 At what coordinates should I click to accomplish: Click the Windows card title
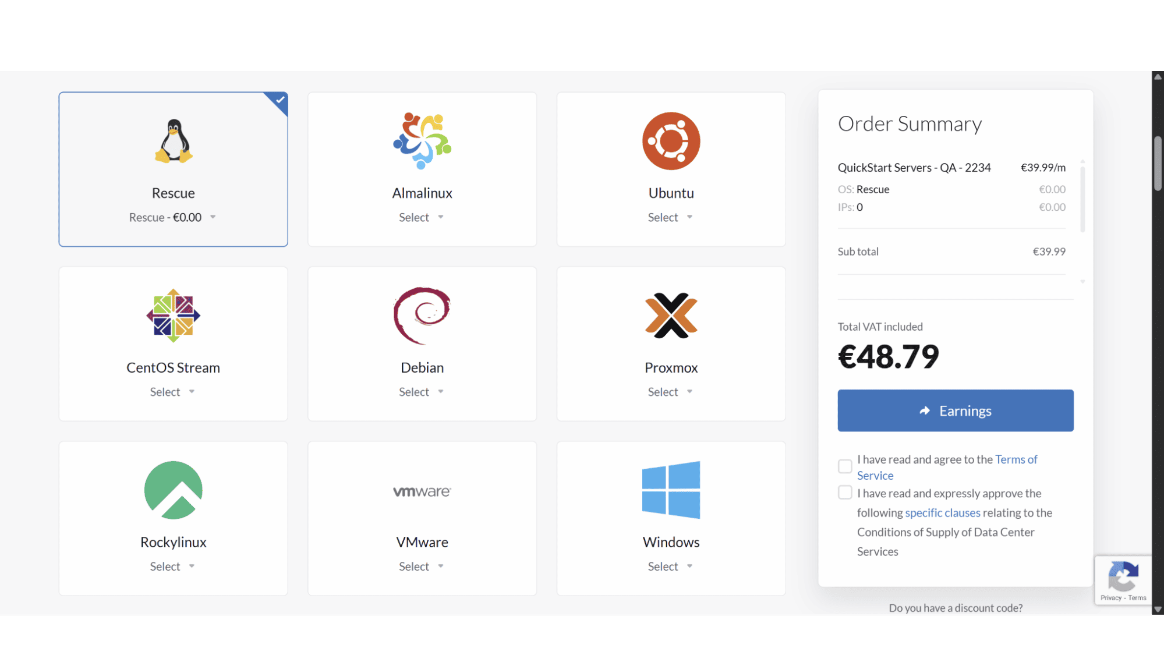pyautogui.click(x=671, y=543)
